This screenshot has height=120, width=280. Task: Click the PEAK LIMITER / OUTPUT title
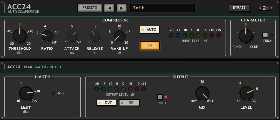click(43, 67)
